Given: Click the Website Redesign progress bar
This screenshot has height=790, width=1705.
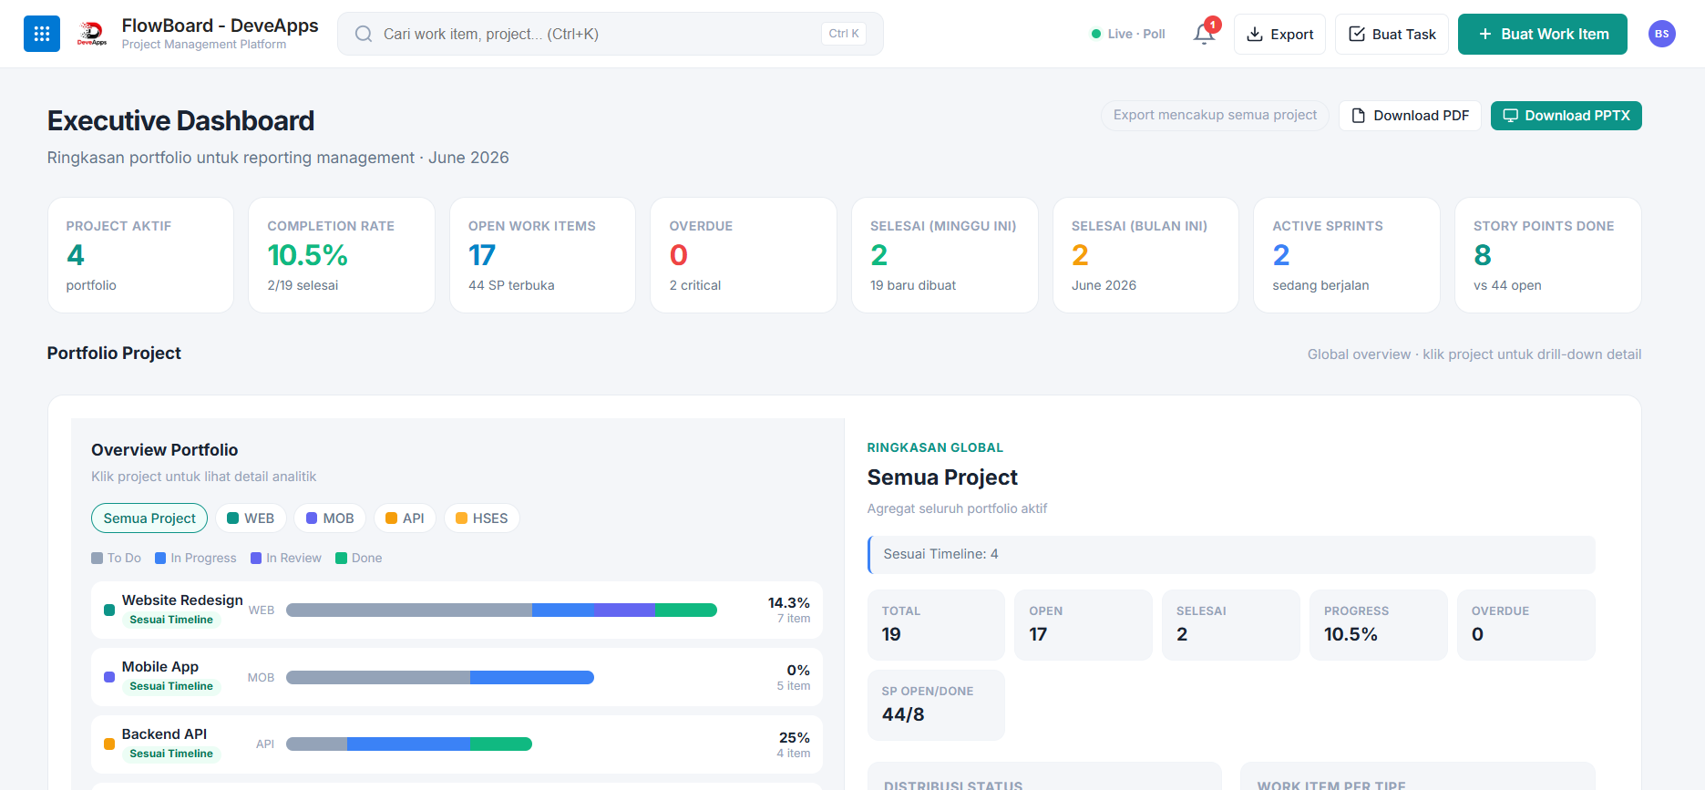Looking at the screenshot, I should click(501, 610).
